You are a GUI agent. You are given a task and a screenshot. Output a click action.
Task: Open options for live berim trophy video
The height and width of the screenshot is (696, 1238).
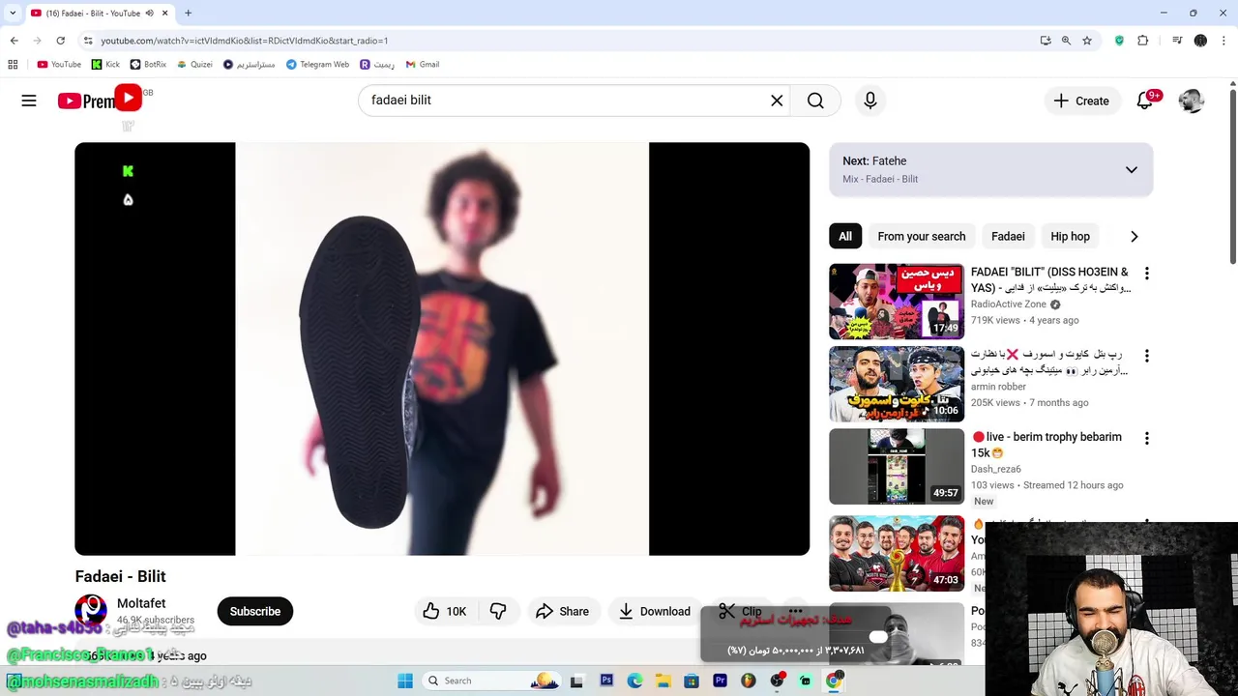point(1147,438)
